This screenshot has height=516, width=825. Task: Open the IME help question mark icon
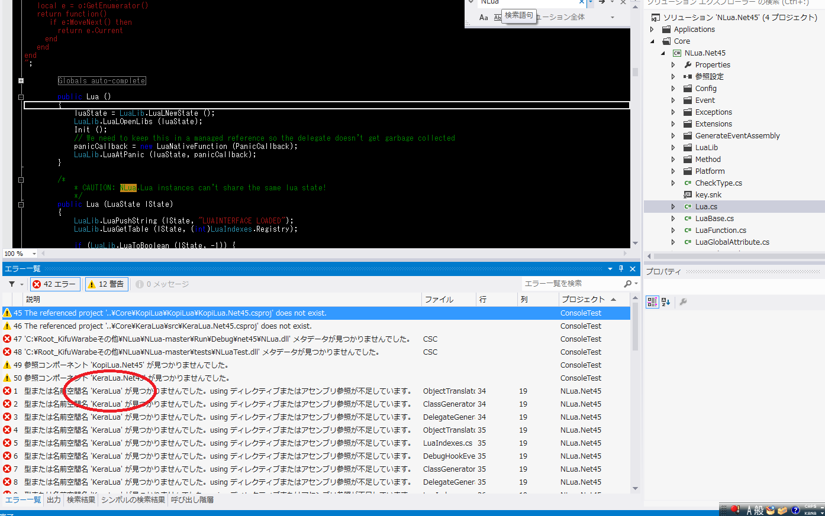(795, 510)
